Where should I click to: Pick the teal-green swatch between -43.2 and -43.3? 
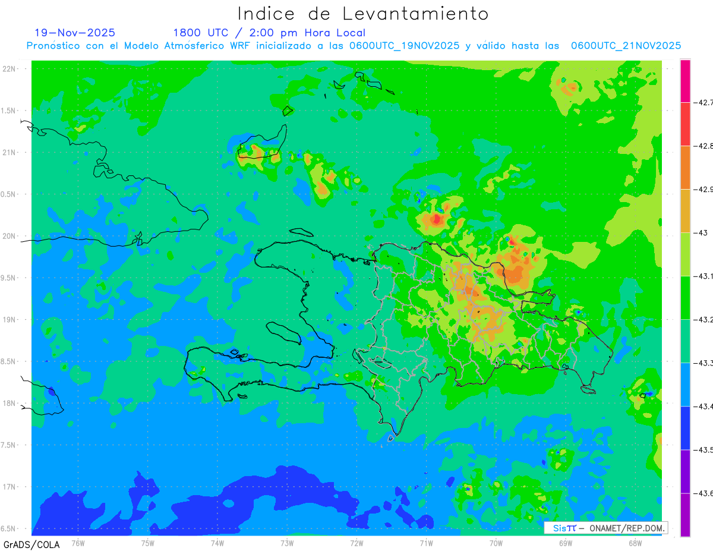685,341
